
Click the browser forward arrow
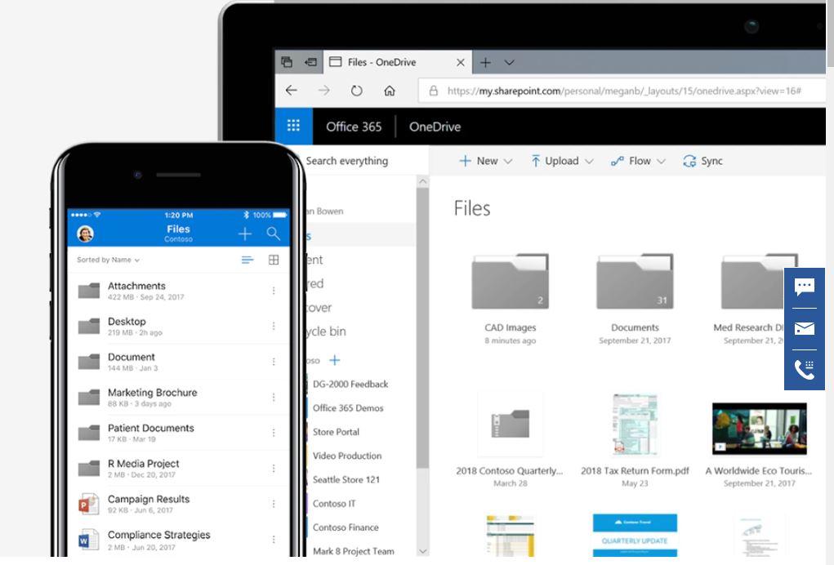pos(323,91)
